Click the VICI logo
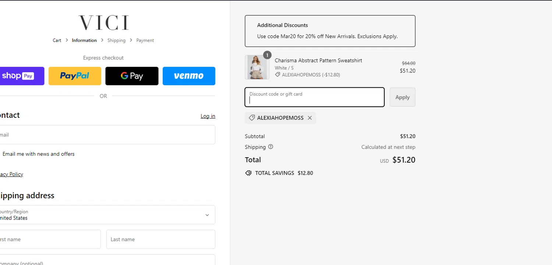The width and height of the screenshot is (552, 265). point(103,23)
